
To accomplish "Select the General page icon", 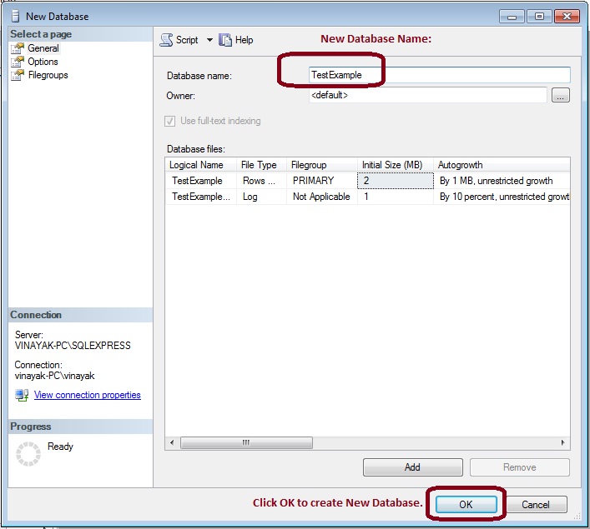I will (18, 48).
